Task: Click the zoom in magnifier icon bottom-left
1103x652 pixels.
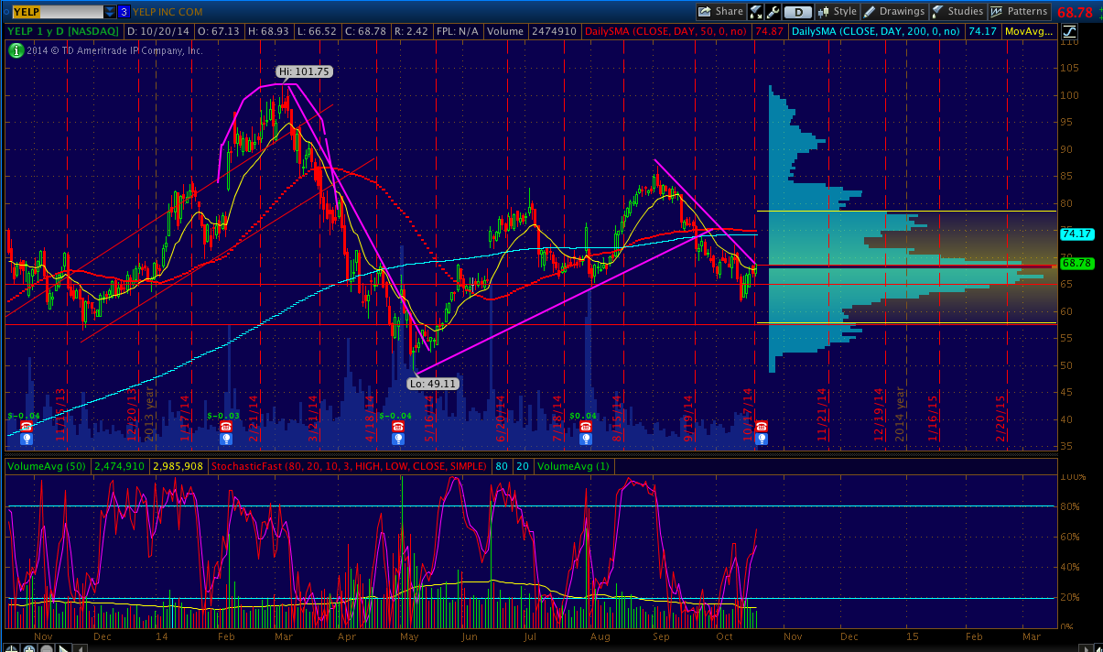Action: (31, 647)
